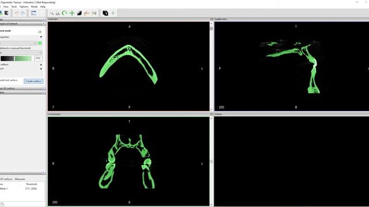Select the Measure distance tool
Screen dimensions: 369x207
point(86,13)
